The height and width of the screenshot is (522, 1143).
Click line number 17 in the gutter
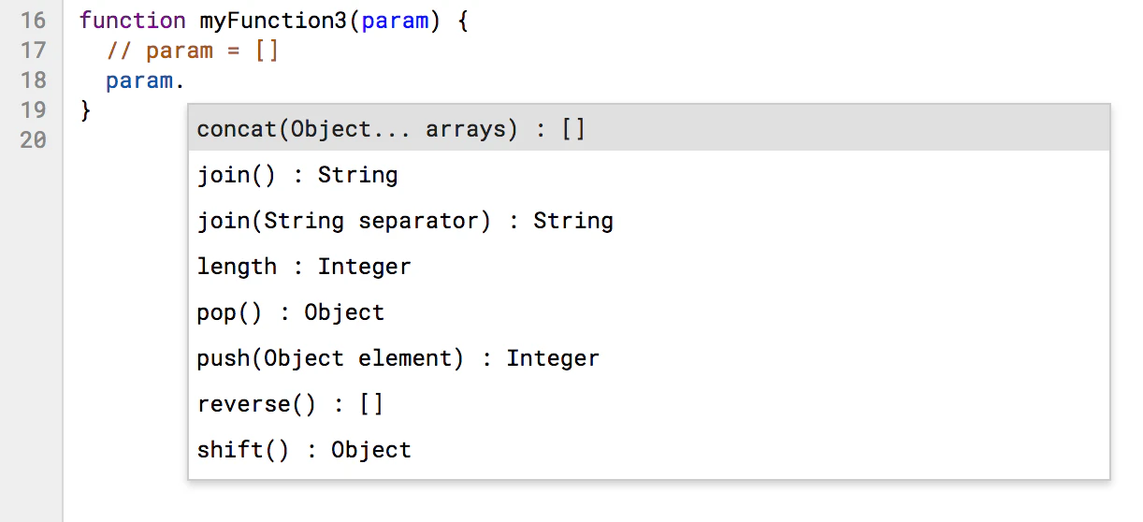(x=33, y=50)
